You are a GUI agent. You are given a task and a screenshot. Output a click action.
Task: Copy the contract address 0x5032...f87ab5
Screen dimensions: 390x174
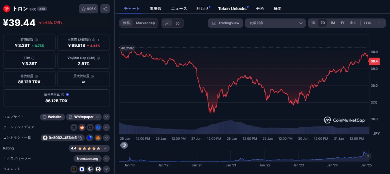tap(80, 138)
